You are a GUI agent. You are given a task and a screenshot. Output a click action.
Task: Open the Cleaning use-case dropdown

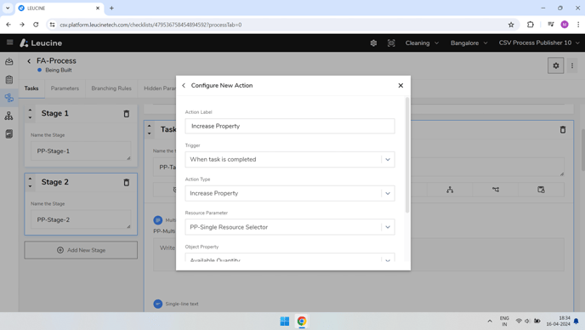point(422,43)
